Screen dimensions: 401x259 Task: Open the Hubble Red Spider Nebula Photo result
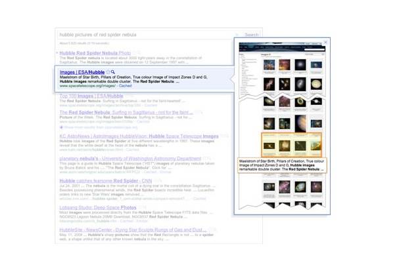pos(95,53)
